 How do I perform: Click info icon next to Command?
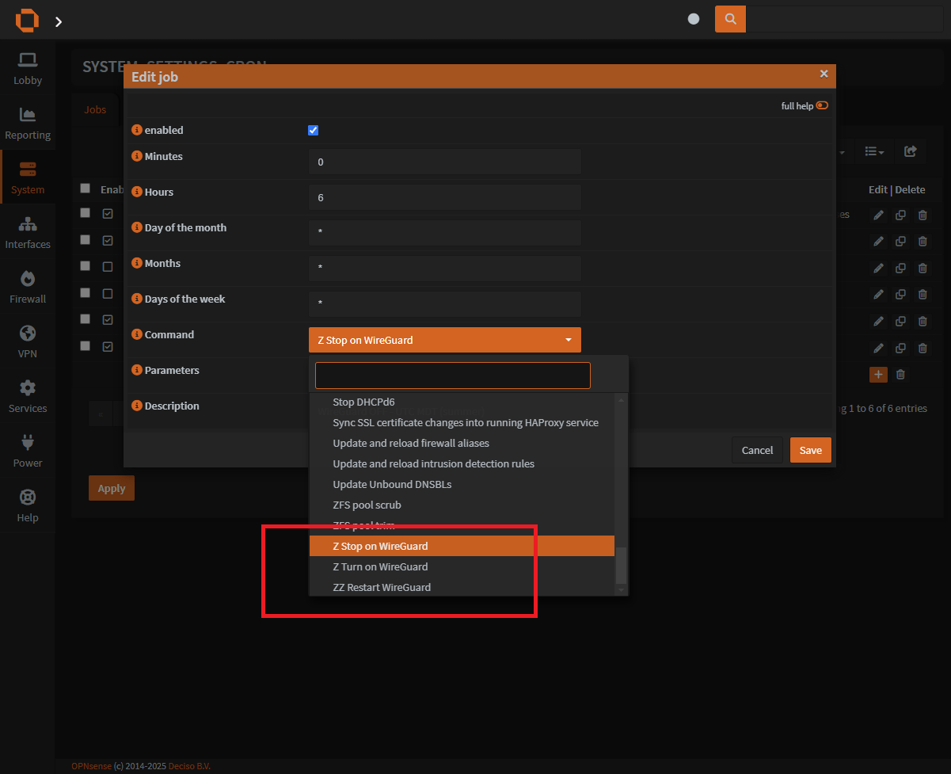pyautogui.click(x=136, y=334)
